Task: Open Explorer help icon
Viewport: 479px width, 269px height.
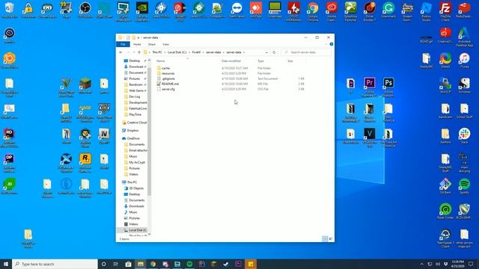Action: (x=332, y=44)
